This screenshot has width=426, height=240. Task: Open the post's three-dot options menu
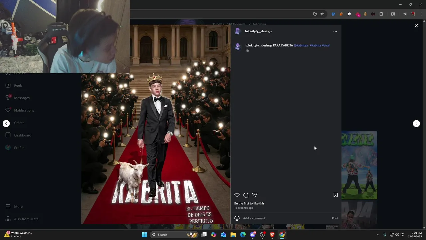335,31
